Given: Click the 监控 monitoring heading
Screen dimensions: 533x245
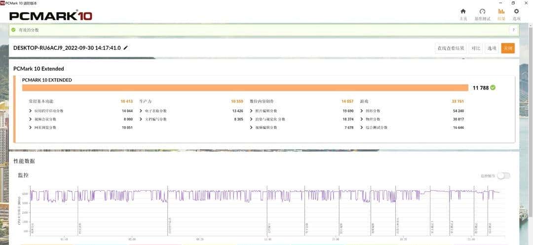Looking at the screenshot, I should (x=23, y=175).
